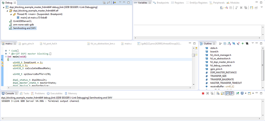Toggle Hide Static Members in Outline toolbar
This screenshot has height=121, width=265.
[x=238, y=43]
